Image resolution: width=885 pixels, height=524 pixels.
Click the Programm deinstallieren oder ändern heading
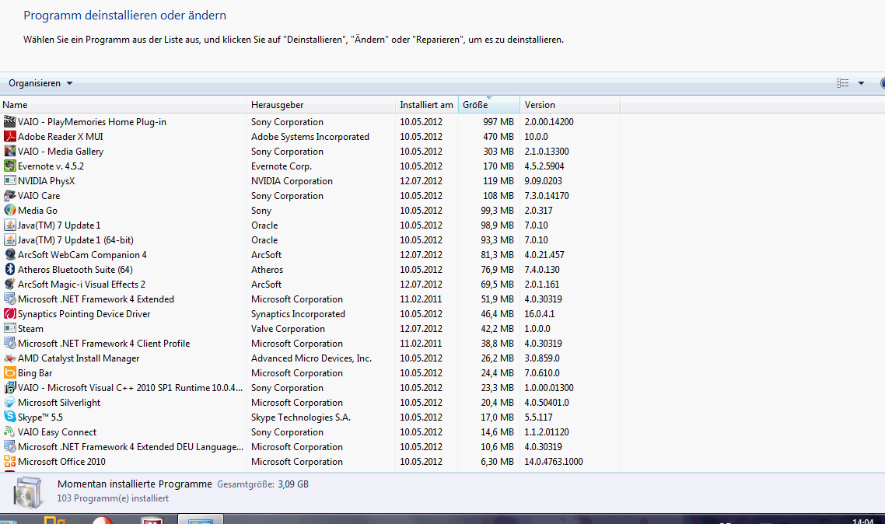tap(124, 16)
